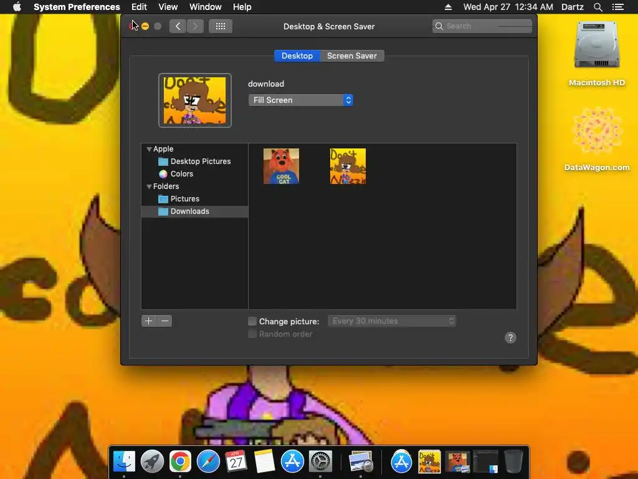Open Calendar from the Dock
Screen dimensions: 638x479
pyautogui.click(x=236, y=462)
